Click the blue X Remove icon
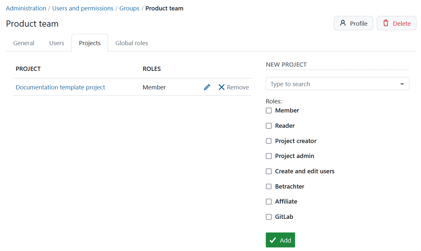This screenshot has width=421, height=251. point(222,87)
